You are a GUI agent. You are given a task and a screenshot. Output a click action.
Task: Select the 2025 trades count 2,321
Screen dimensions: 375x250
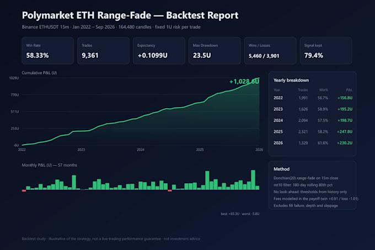(x=303, y=131)
